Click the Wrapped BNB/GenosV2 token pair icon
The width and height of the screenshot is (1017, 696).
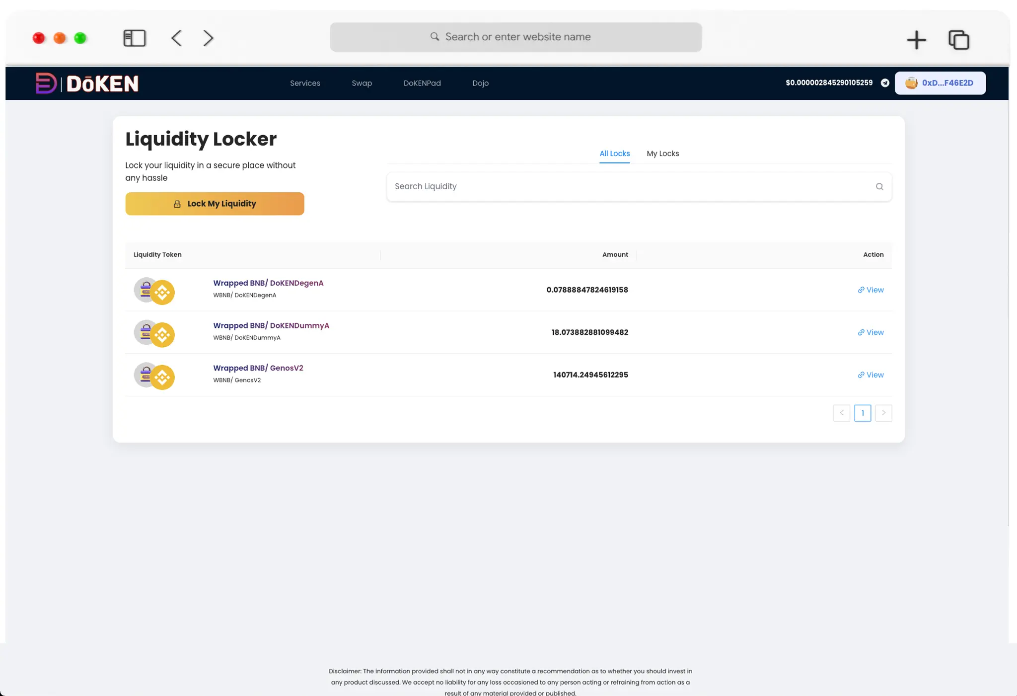[x=154, y=376]
